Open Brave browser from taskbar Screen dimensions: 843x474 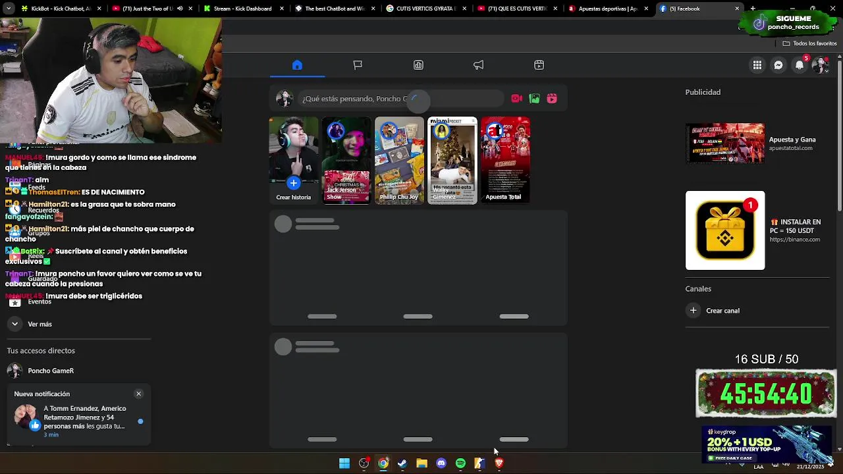499,463
